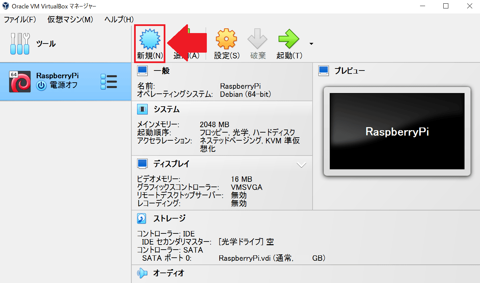Click the IDE セカンダリマスター: label

[x=177, y=242]
